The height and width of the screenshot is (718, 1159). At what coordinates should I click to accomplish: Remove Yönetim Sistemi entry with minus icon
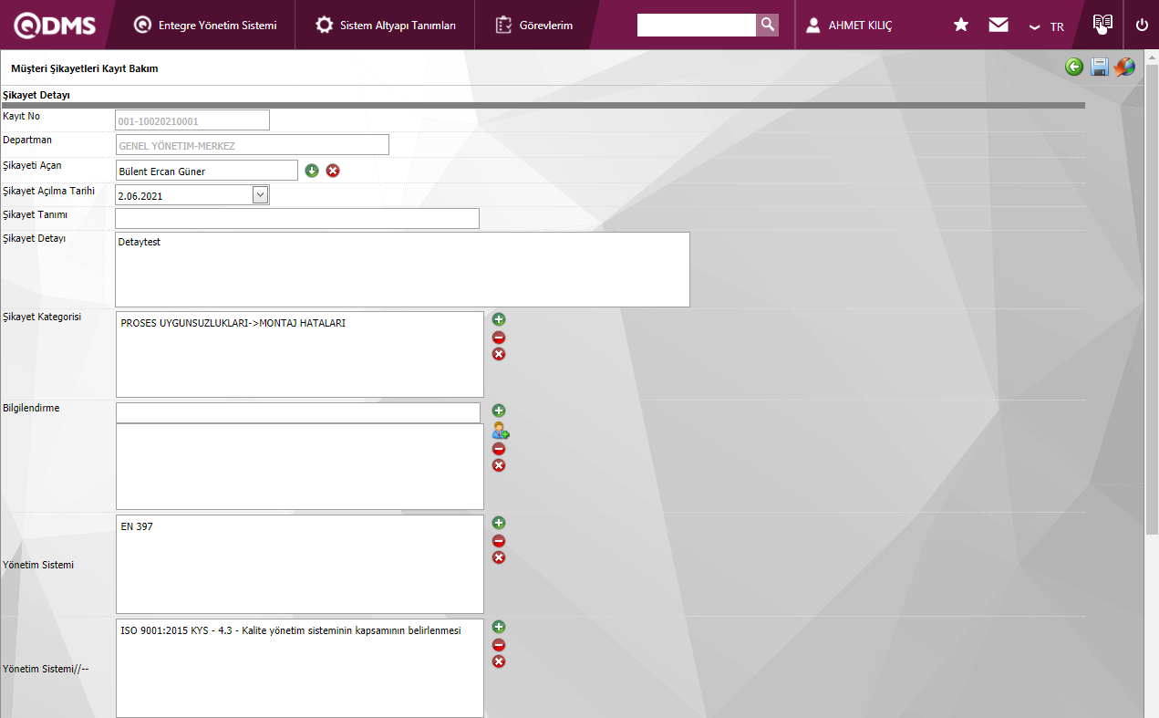[499, 541]
